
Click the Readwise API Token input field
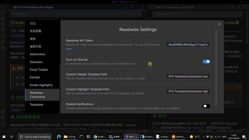coord(188,45)
